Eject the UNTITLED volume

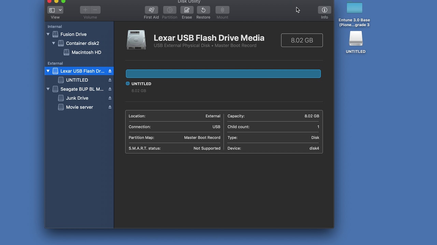point(110,80)
